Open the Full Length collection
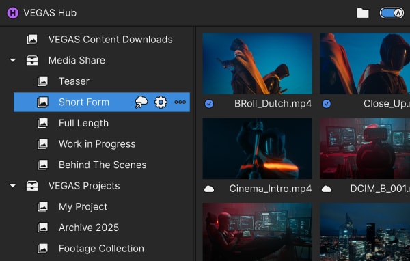 point(83,123)
